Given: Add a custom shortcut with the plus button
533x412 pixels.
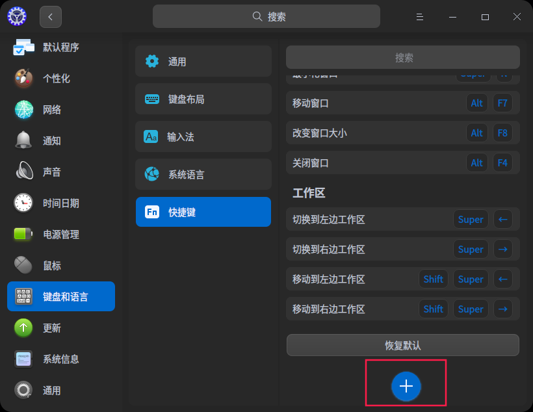Looking at the screenshot, I should click(406, 386).
